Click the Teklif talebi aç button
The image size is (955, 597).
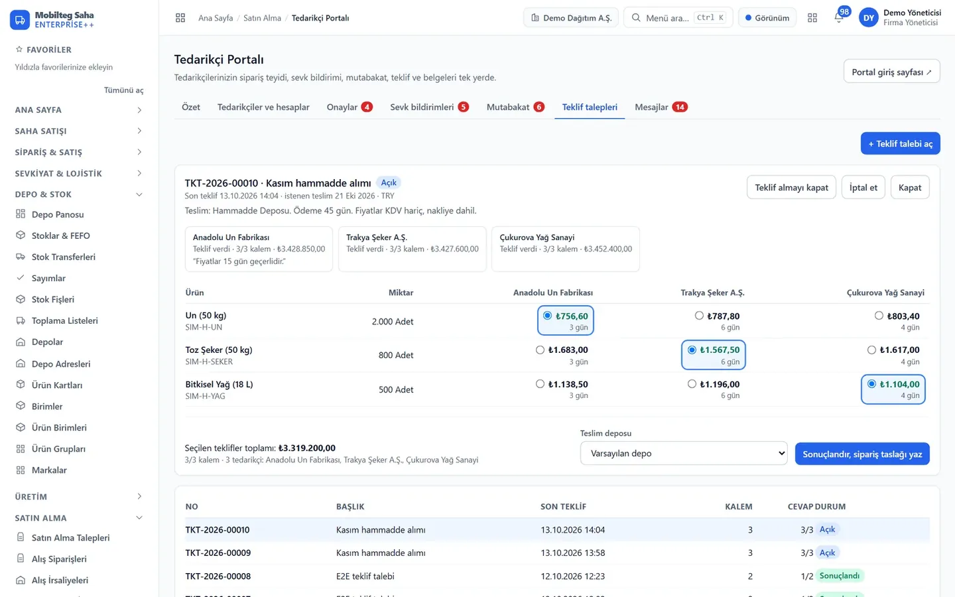pyautogui.click(x=900, y=143)
